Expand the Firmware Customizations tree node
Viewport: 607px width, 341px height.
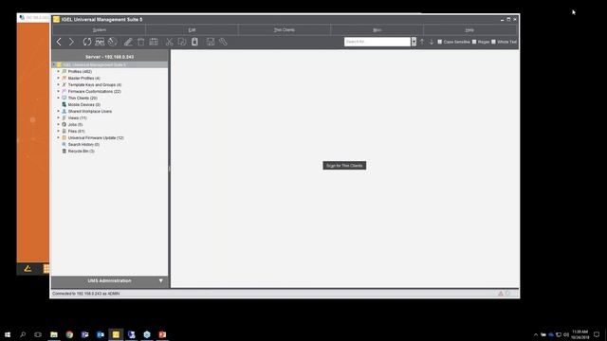coord(59,91)
